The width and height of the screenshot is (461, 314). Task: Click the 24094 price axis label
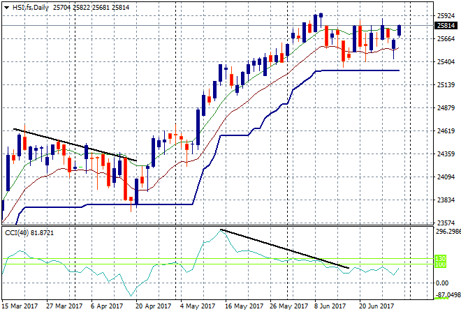[446, 177]
